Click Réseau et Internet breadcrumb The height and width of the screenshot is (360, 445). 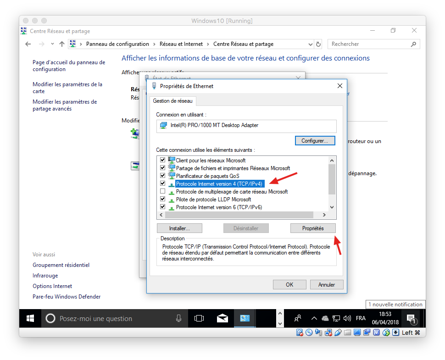pos(181,44)
